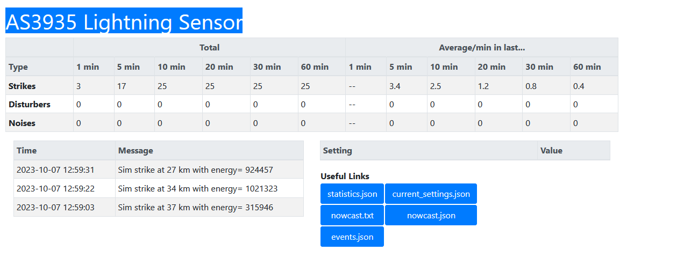Image resolution: width=684 pixels, height=265 pixels.
Task: Click the Strikes row label
Action: [x=39, y=86]
